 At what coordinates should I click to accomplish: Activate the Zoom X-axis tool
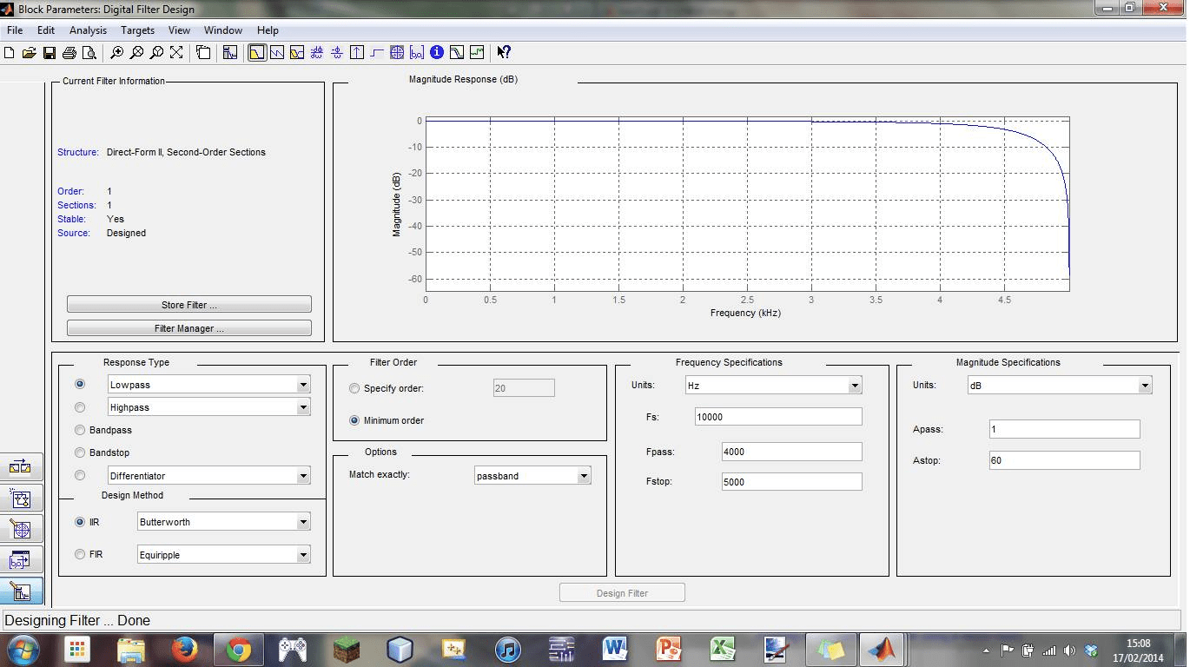tap(136, 52)
